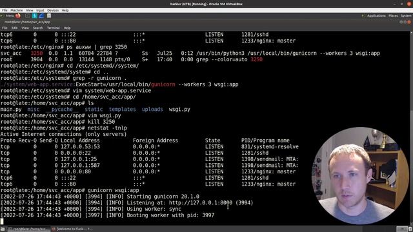Click the red 'gunicorn' match in ExecStart line
The height and width of the screenshot is (232, 413).
(163, 84)
